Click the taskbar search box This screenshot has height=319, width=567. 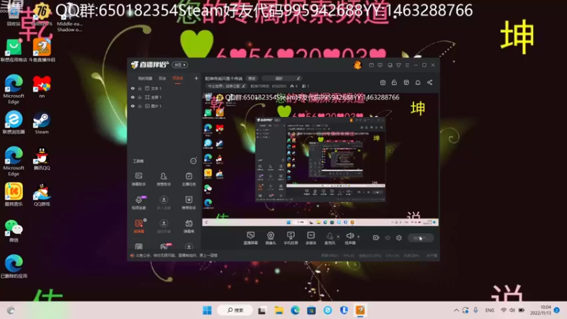[235, 310]
